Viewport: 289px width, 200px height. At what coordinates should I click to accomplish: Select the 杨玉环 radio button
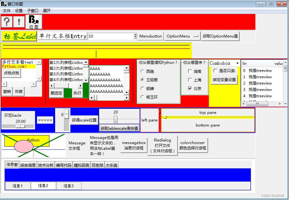pyautogui.click(x=142, y=97)
